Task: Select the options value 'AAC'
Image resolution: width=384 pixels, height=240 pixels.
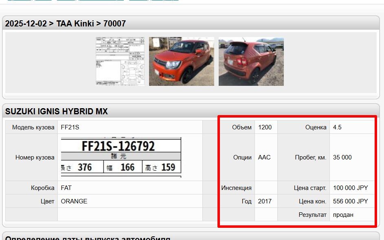Action: tap(264, 157)
